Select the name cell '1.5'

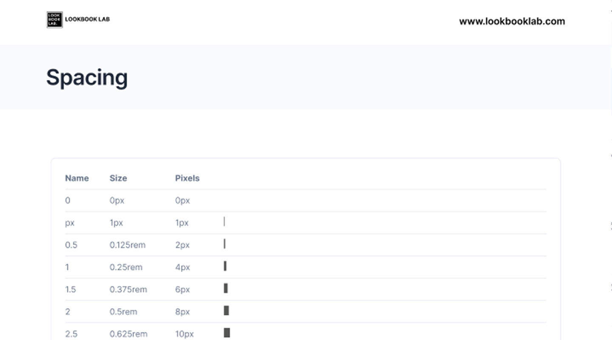tap(71, 289)
